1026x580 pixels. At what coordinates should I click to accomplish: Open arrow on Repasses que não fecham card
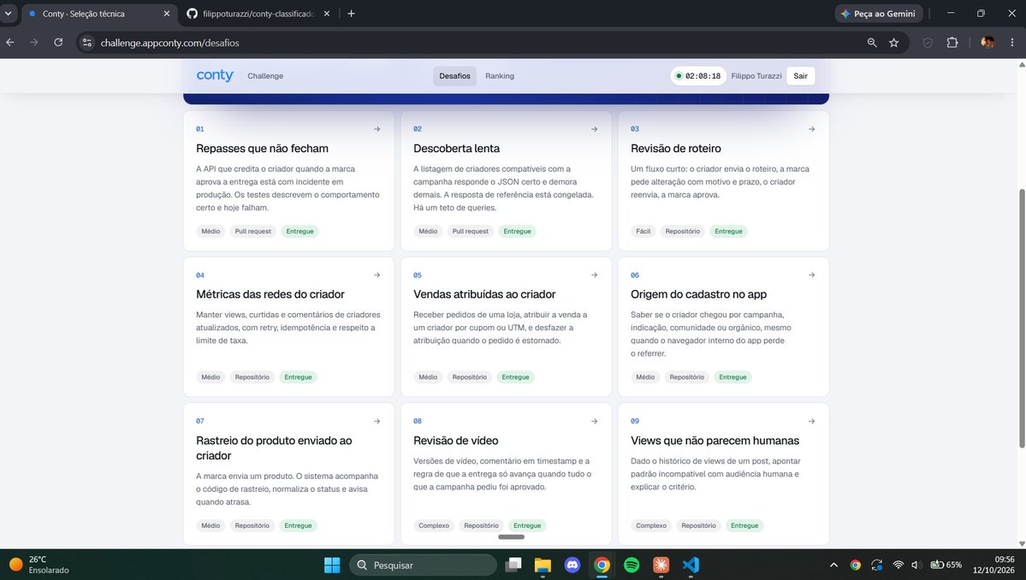pos(377,129)
